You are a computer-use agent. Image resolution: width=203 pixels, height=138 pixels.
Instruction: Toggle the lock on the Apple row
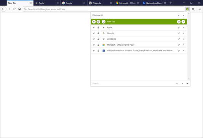coord(98,27)
